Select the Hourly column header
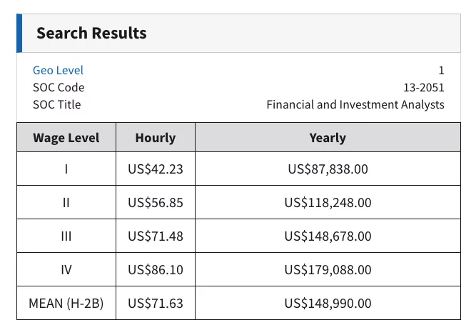471x325 pixels. tap(156, 138)
